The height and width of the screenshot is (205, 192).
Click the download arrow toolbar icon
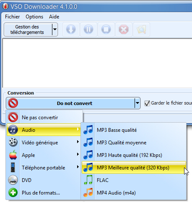(71, 29)
